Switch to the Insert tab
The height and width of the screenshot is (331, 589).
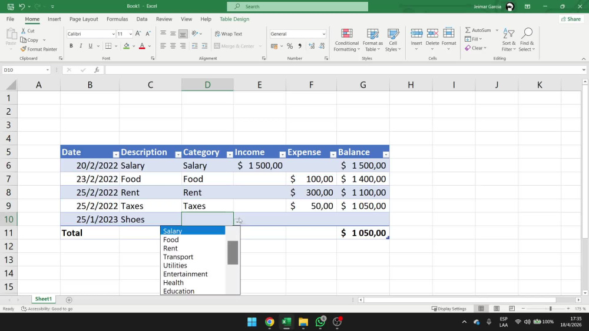click(x=54, y=19)
